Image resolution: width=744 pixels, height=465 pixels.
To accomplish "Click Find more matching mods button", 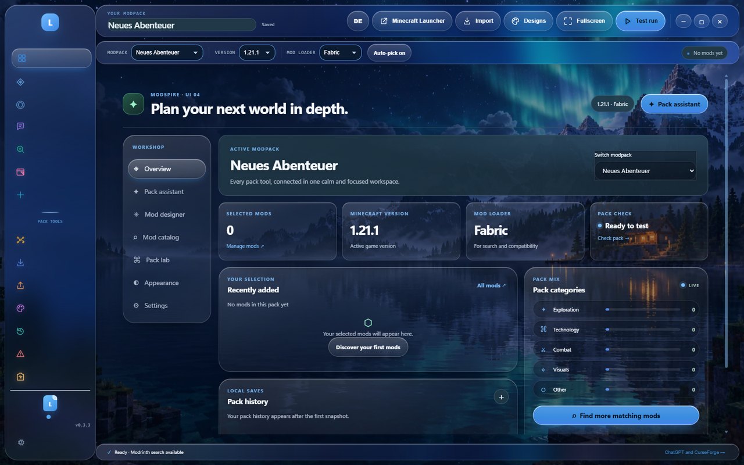I will (x=616, y=416).
